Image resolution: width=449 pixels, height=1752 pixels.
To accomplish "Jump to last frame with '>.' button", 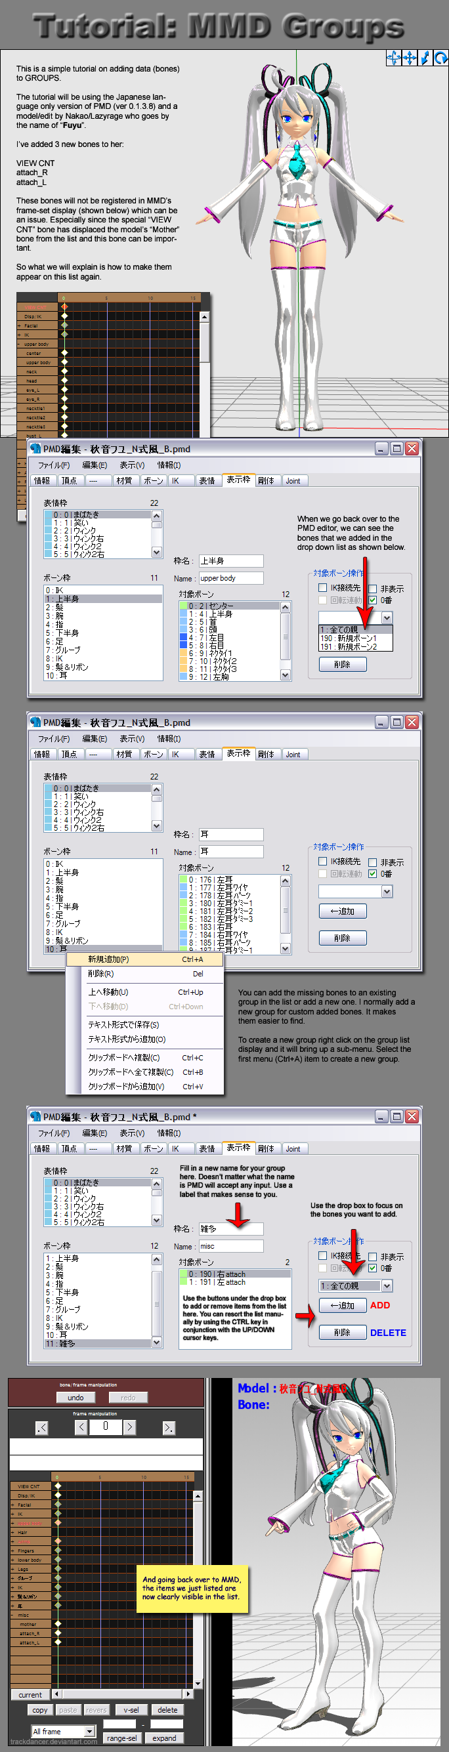I will 168,1428.
